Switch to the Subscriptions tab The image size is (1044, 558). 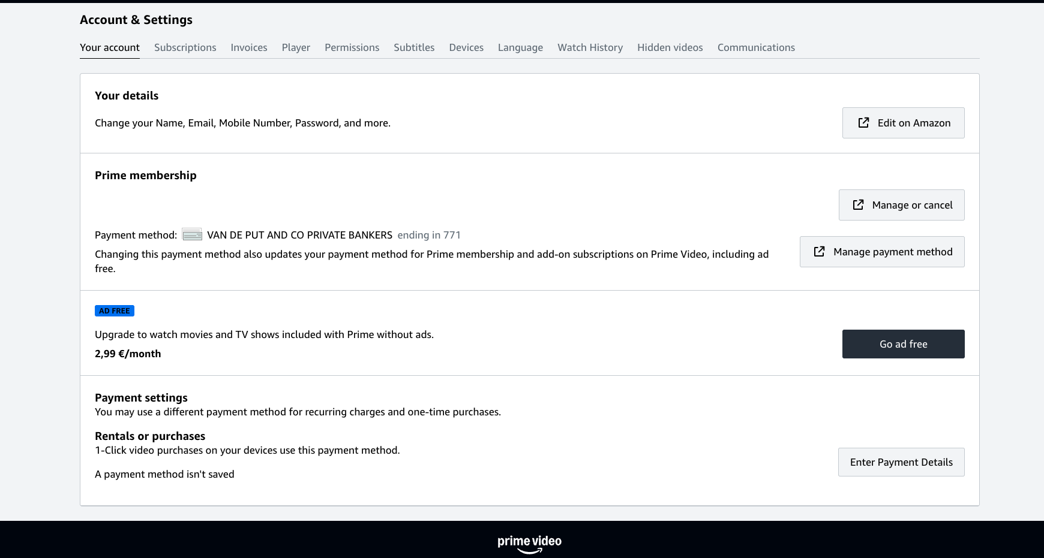[185, 47]
